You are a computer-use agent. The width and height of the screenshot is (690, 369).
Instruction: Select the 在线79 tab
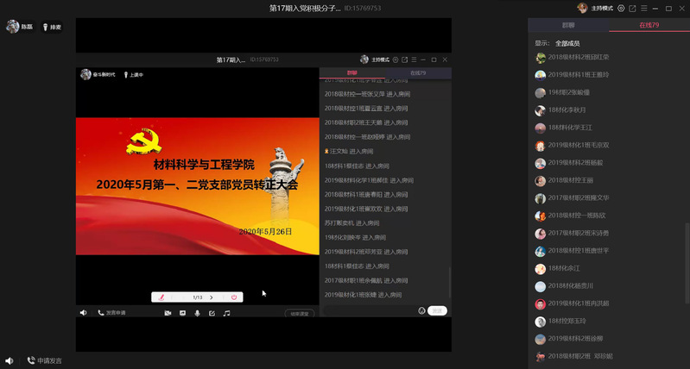pyautogui.click(x=649, y=26)
